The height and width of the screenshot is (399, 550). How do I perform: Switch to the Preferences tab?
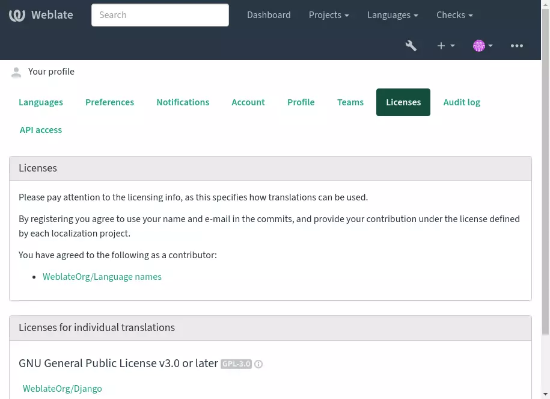click(110, 102)
